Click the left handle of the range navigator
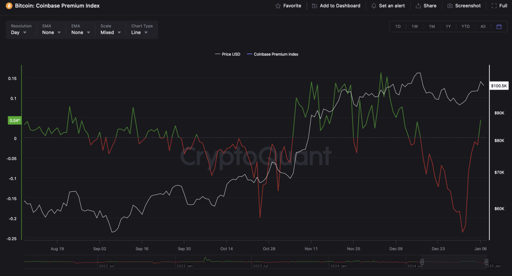 point(422,262)
